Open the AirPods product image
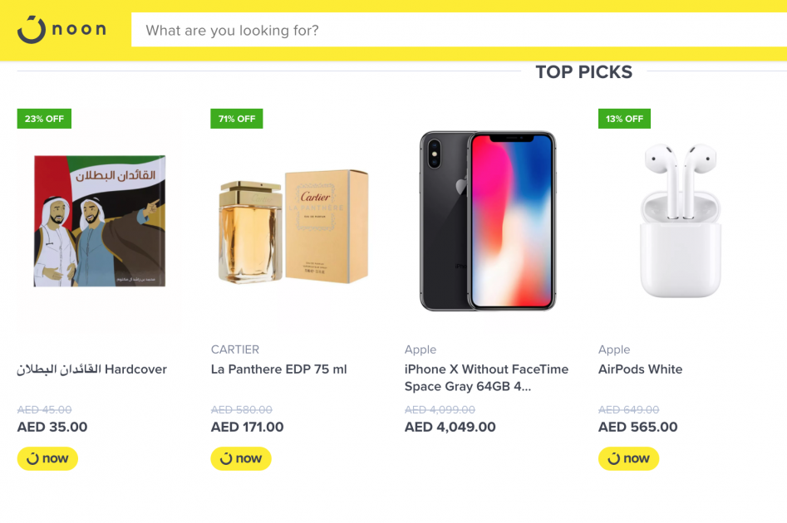The width and height of the screenshot is (787, 523). pyautogui.click(x=681, y=221)
